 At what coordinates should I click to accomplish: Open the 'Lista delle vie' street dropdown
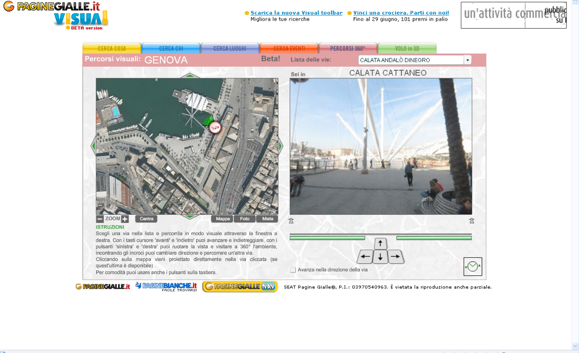tap(415, 60)
